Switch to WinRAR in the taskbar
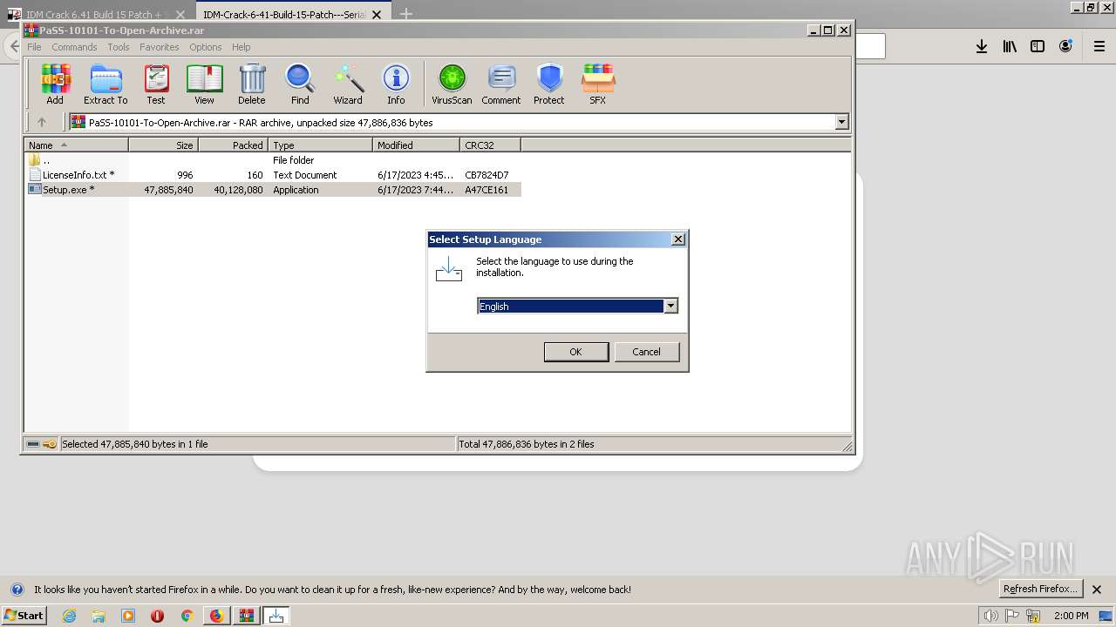 (x=246, y=616)
